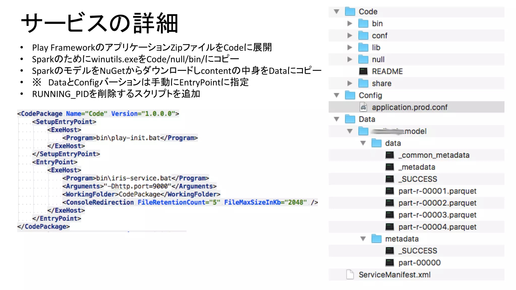
Task: Expand the lib folder arrow
Action: [350, 47]
